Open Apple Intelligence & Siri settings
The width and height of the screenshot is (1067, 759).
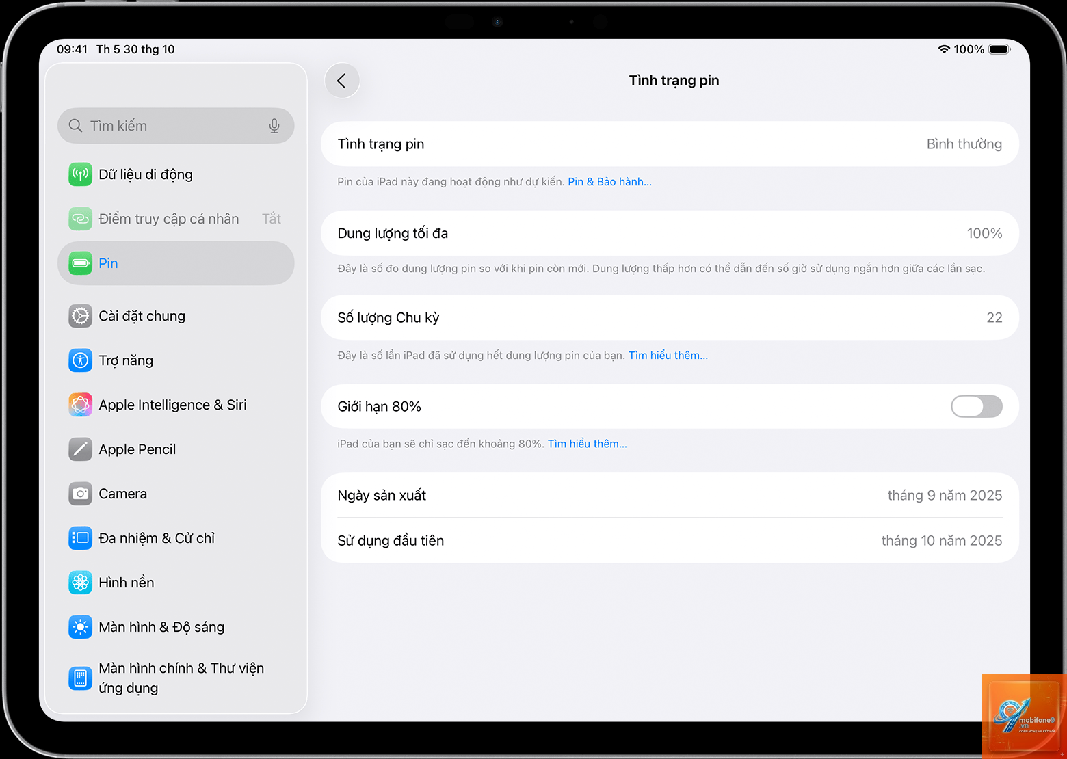(176, 405)
